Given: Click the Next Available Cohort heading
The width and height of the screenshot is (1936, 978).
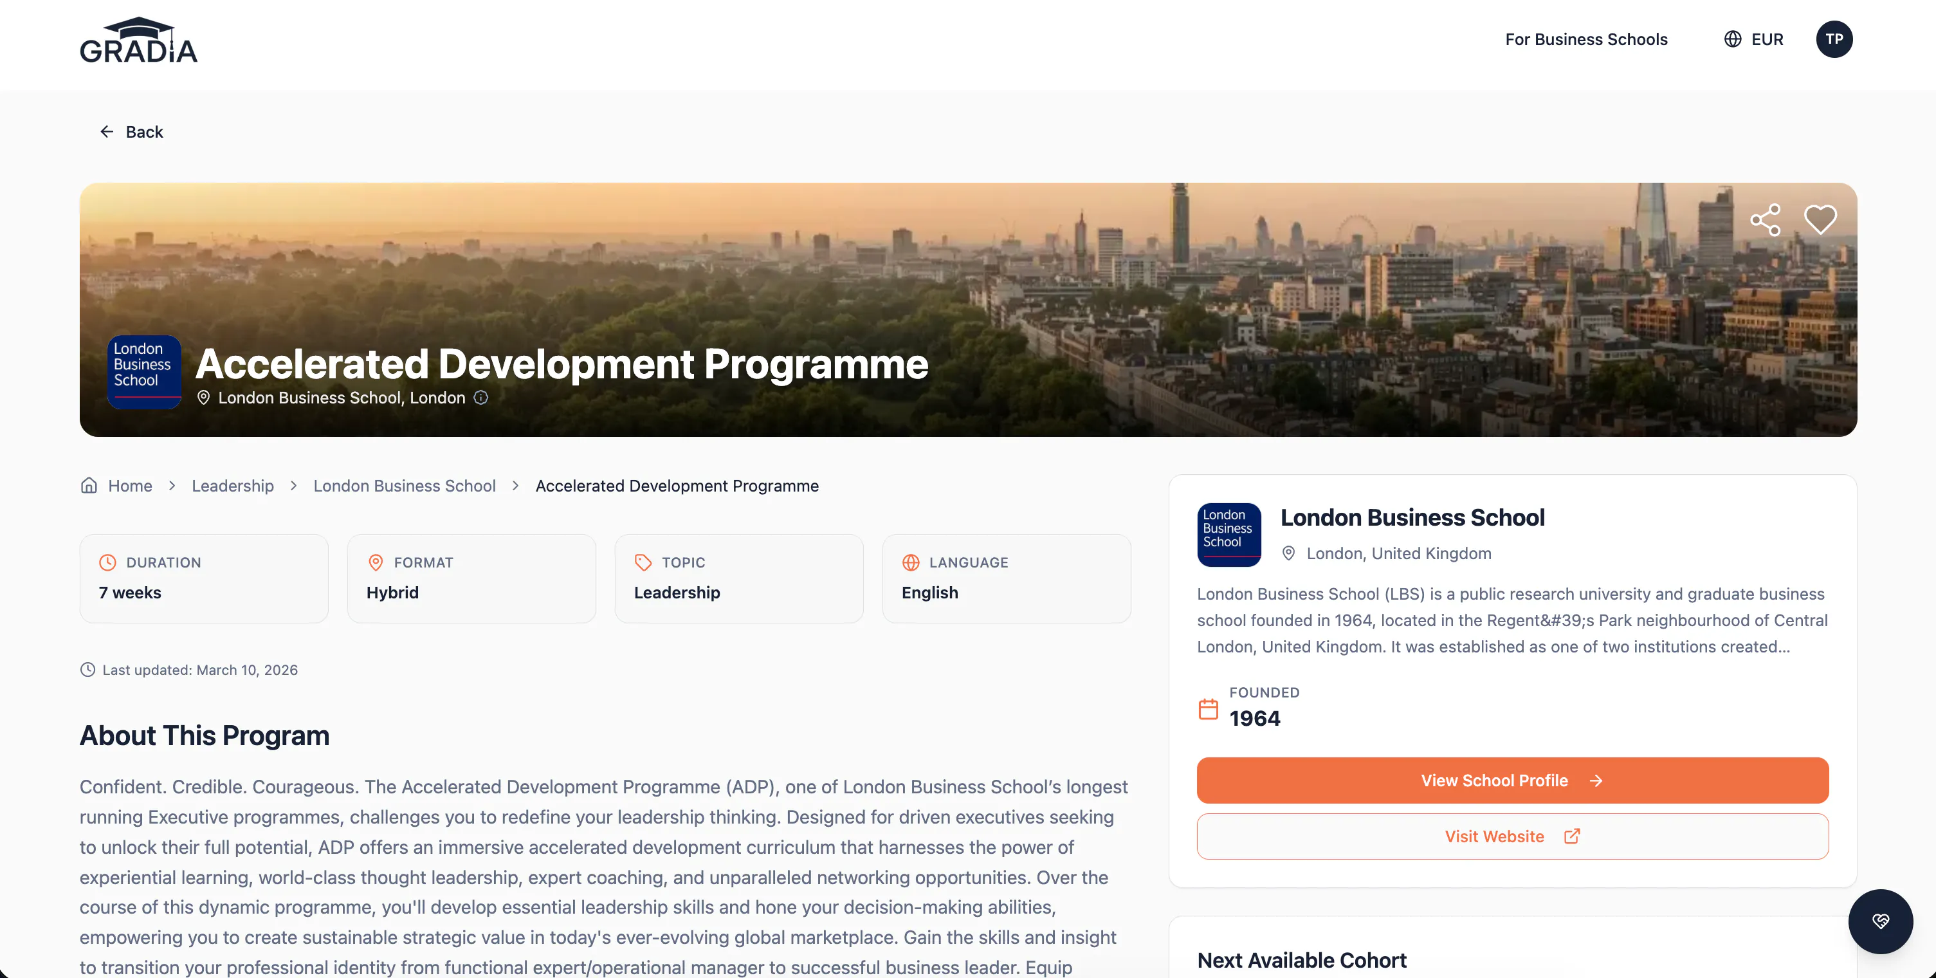Looking at the screenshot, I should (x=1302, y=960).
